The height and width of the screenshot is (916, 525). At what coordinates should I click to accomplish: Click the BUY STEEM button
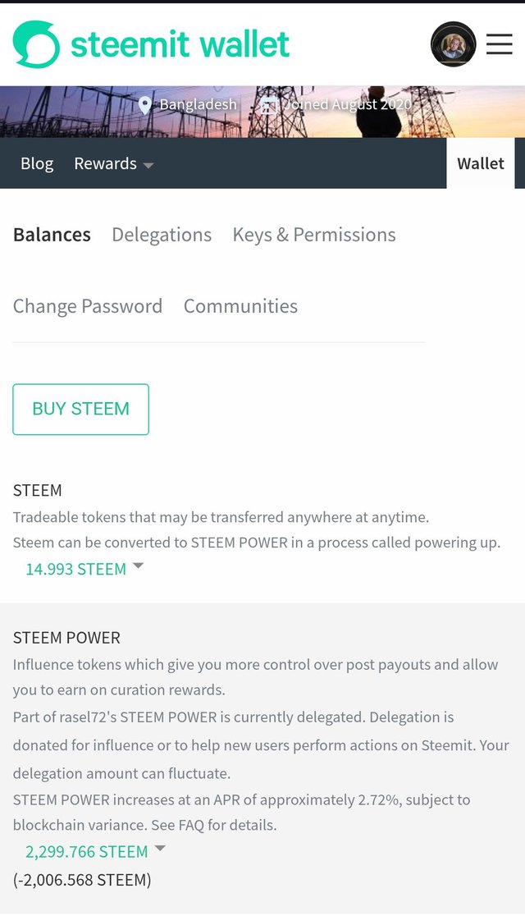(80, 409)
